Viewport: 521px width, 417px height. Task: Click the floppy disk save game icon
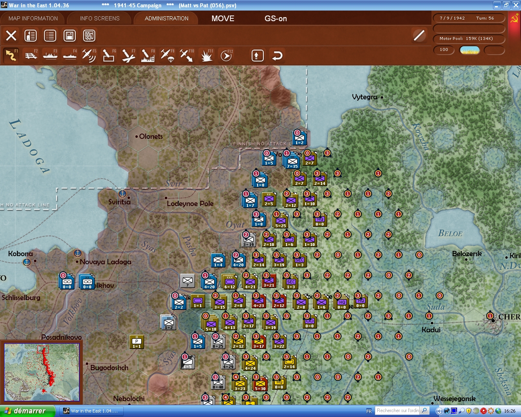[70, 35]
